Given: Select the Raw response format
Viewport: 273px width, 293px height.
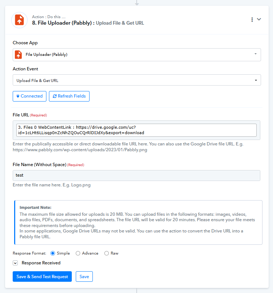Looking at the screenshot, I should tap(107, 253).
